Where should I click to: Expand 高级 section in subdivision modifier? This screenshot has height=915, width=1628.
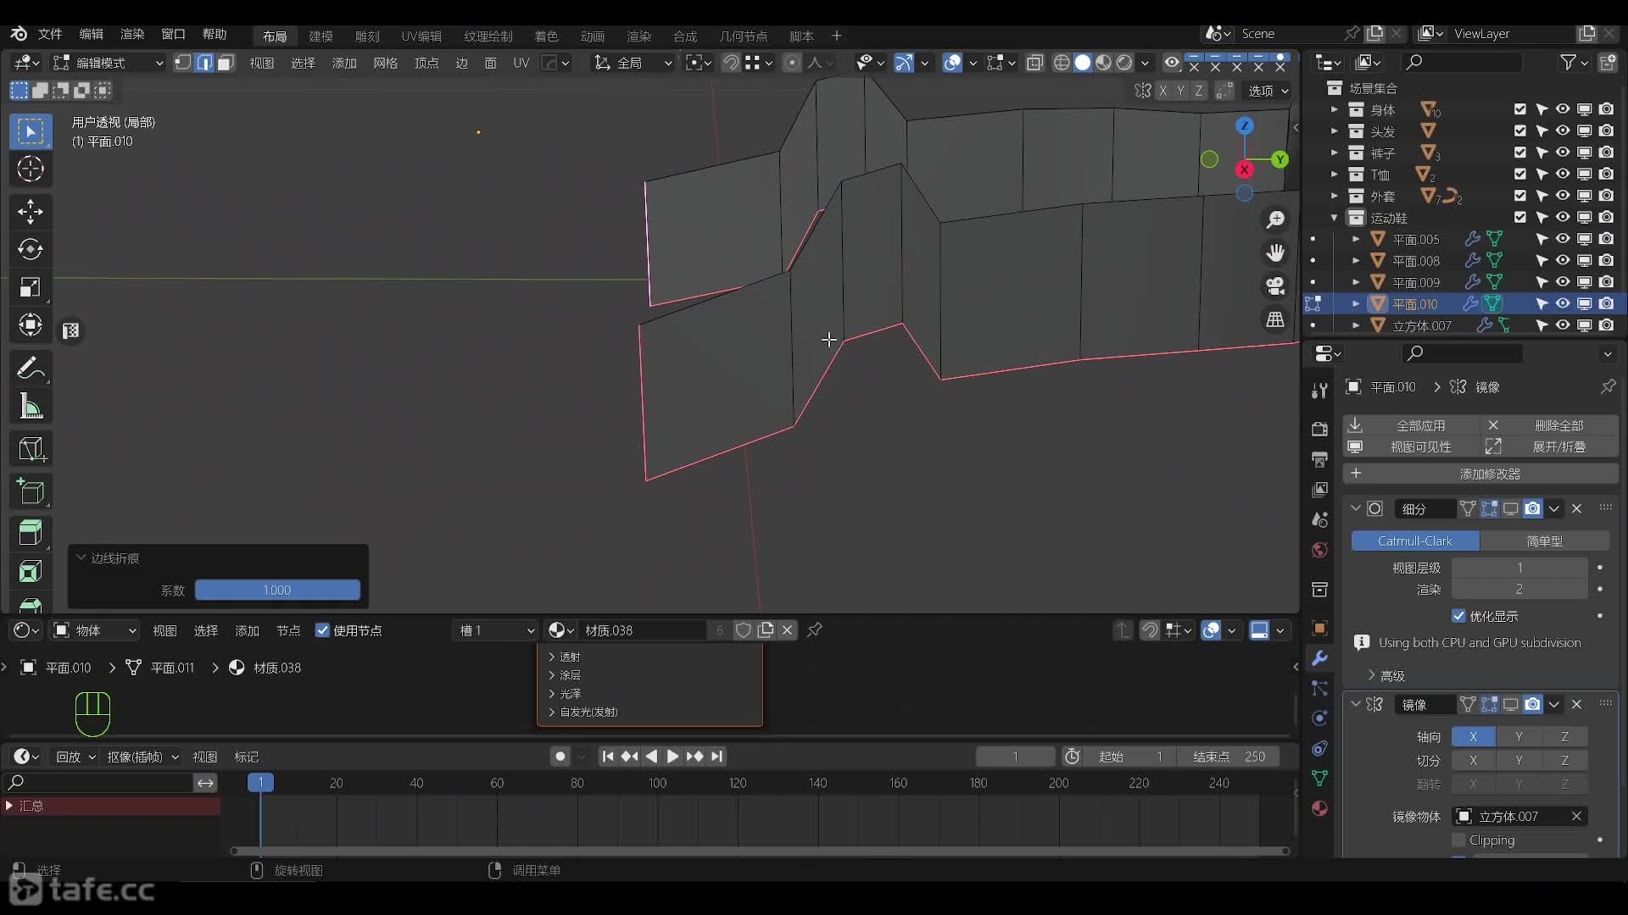[x=1385, y=675]
